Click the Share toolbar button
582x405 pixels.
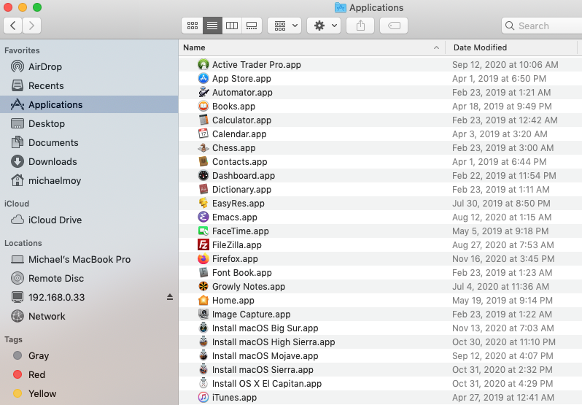click(x=360, y=26)
